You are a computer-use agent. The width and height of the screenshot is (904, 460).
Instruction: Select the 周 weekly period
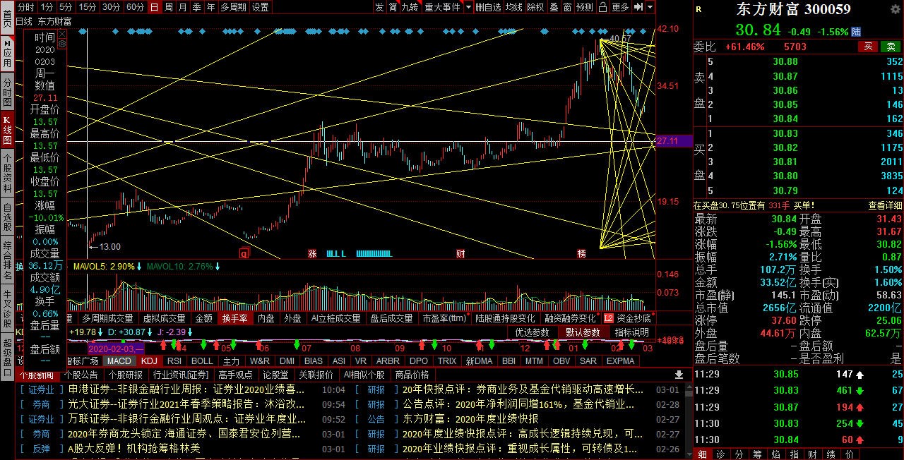pyautogui.click(x=168, y=7)
